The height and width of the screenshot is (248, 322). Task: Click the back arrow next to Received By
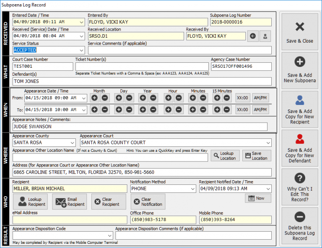(x=252, y=36)
